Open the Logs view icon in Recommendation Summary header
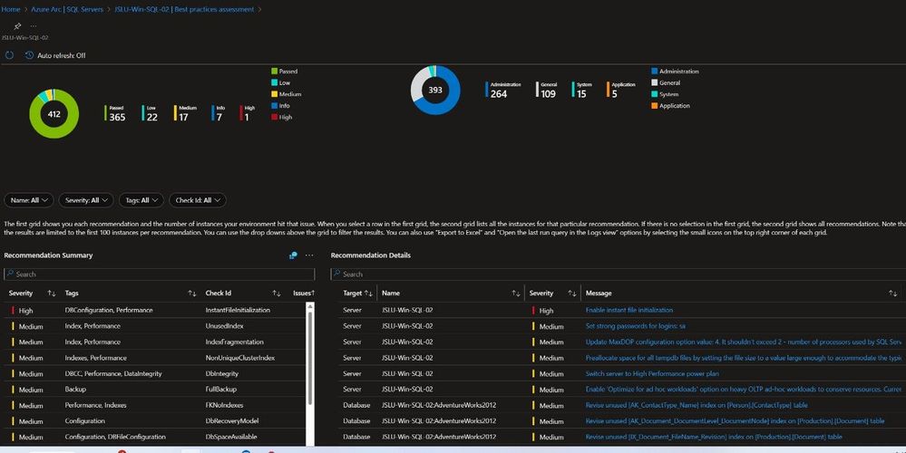 click(x=293, y=255)
